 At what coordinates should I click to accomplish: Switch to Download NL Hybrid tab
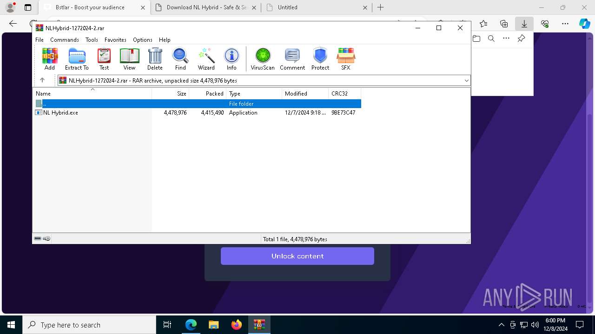[206, 7]
